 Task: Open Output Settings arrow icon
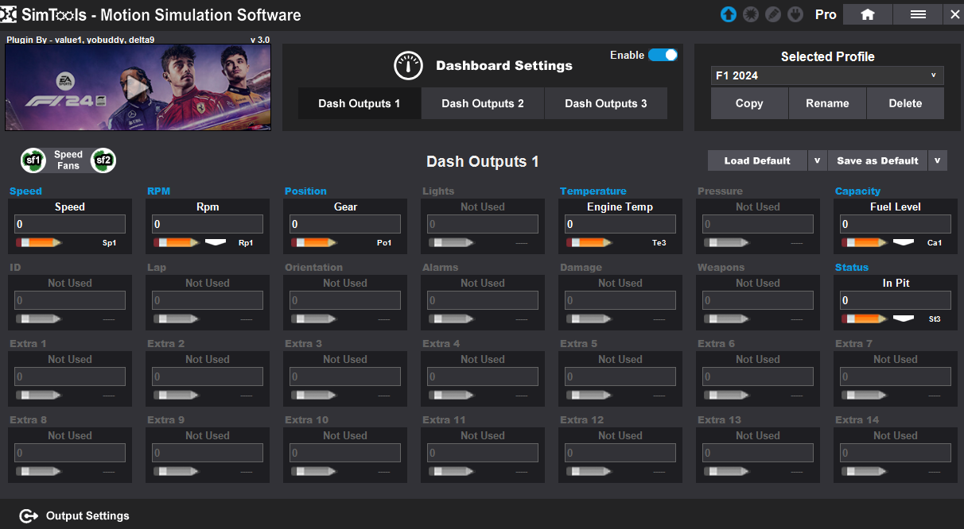pos(29,516)
